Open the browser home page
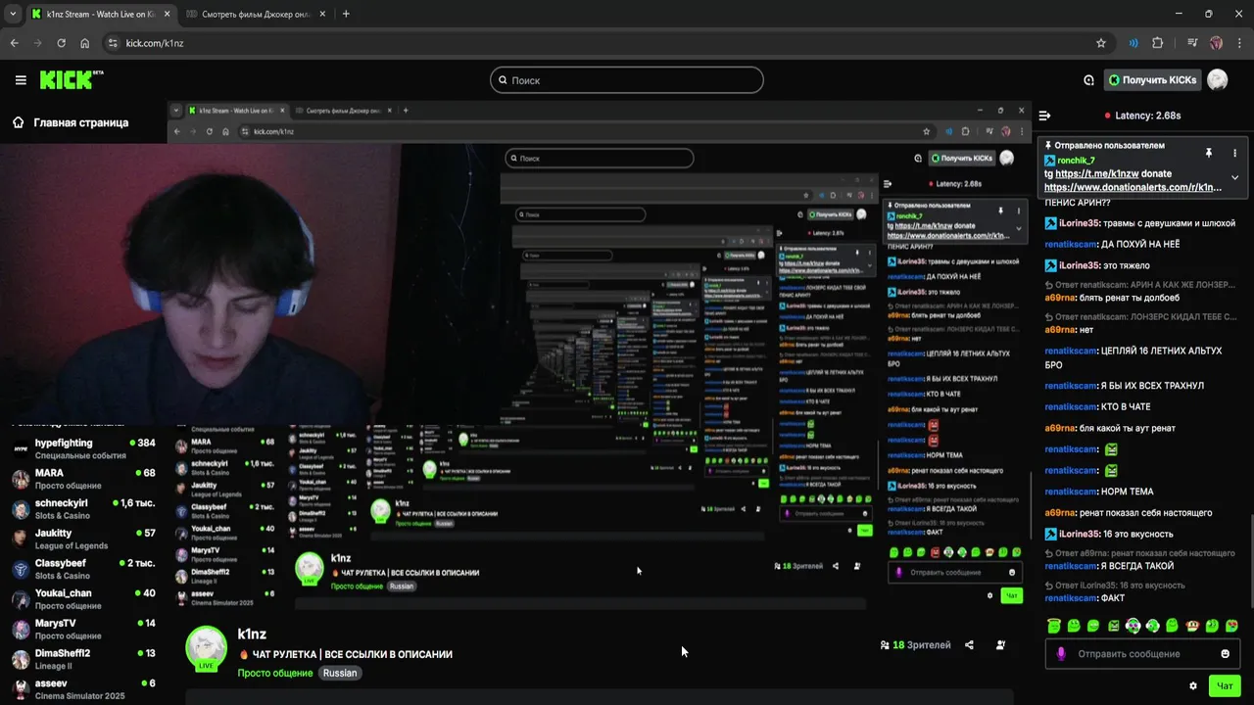The width and height of the screenshot is (1254, 705). click(x=84, y=43)
